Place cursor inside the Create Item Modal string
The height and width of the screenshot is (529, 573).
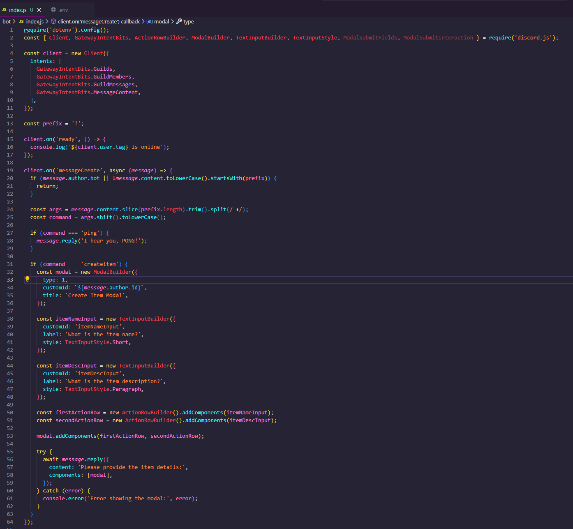click(96, 295)
